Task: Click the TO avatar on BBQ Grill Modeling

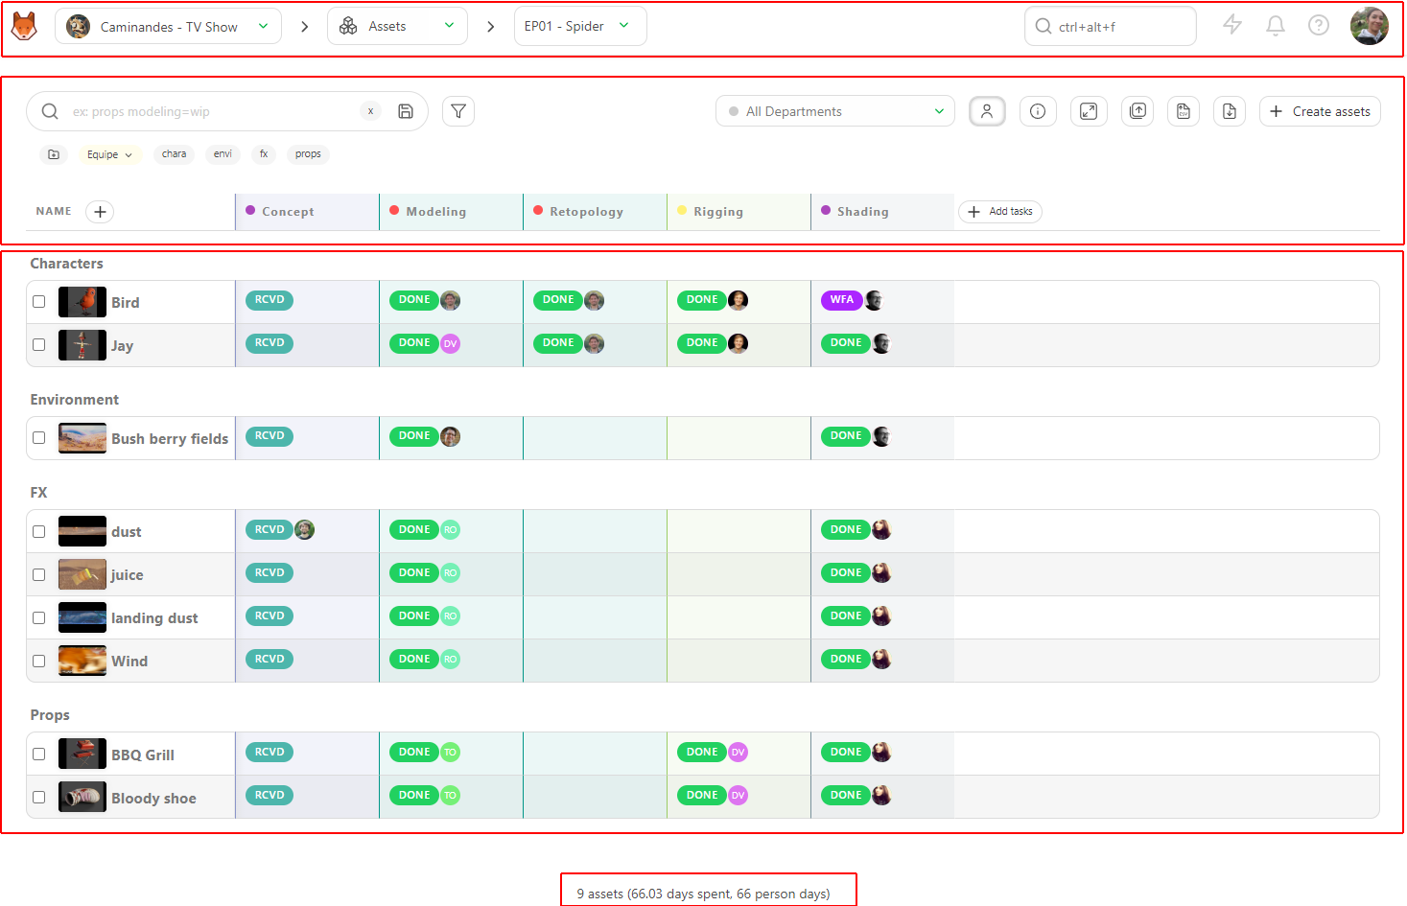Action: 450,753
